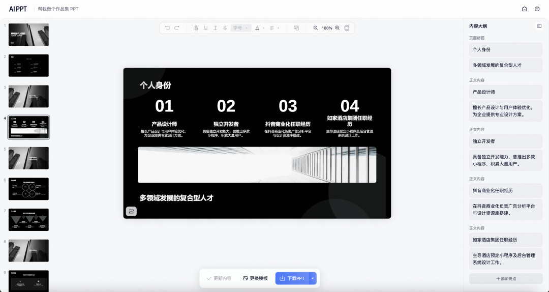
Task: Click the 抖音商业化任职经历 outline field
Action: [x=506, y=191]
